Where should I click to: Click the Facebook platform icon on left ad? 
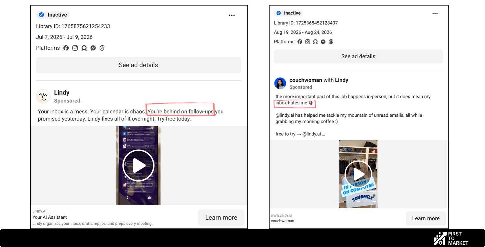(x=66, y=48)
